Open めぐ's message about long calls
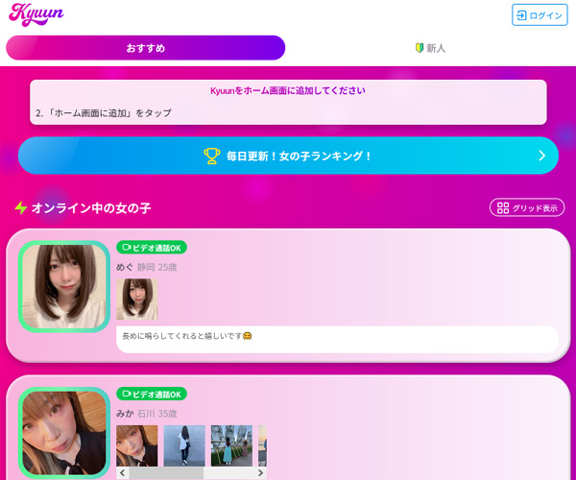 tap(336, 337)
